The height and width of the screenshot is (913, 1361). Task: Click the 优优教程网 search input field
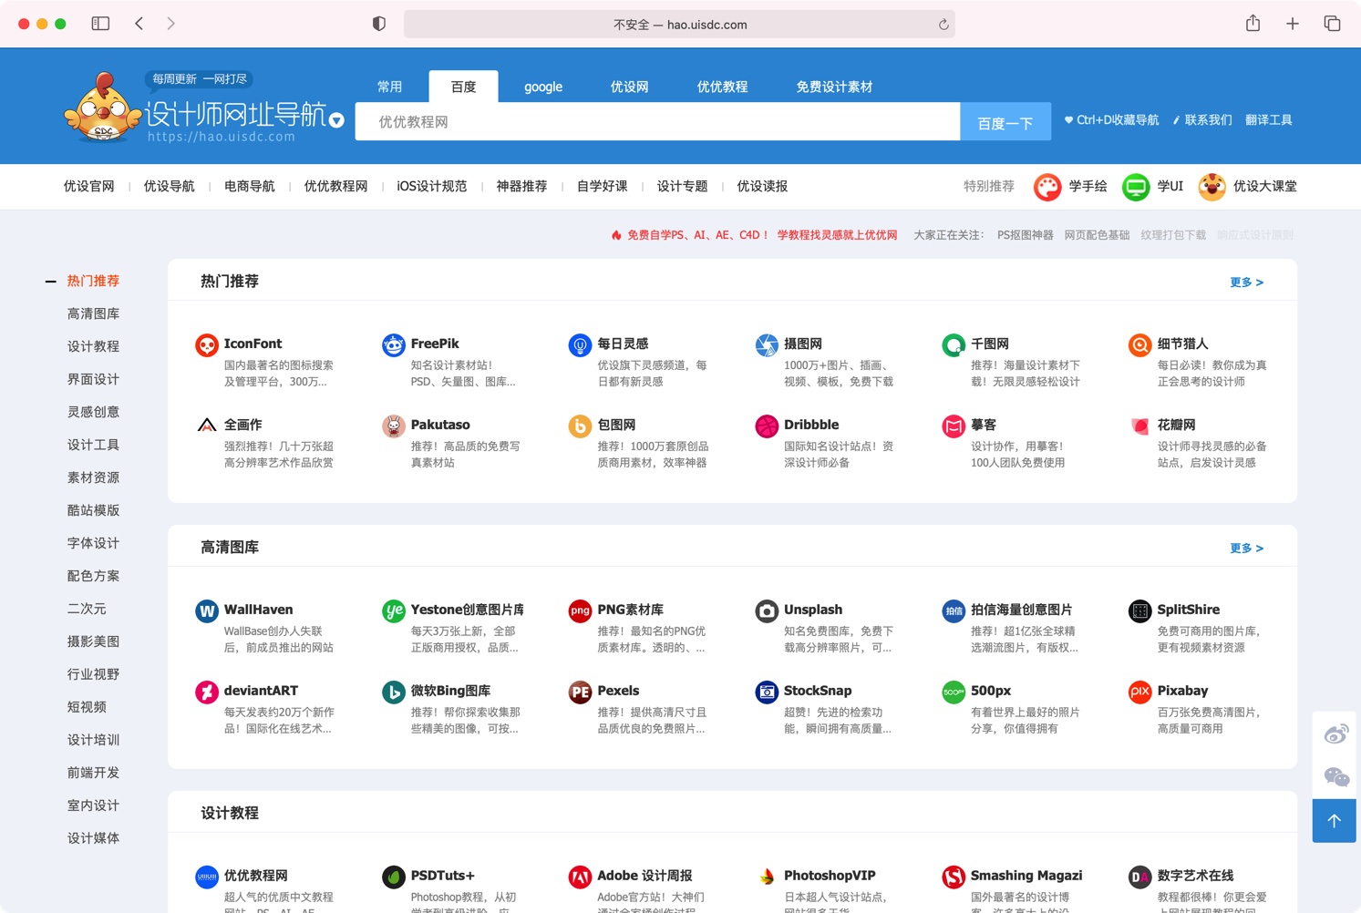click(656, 122)
